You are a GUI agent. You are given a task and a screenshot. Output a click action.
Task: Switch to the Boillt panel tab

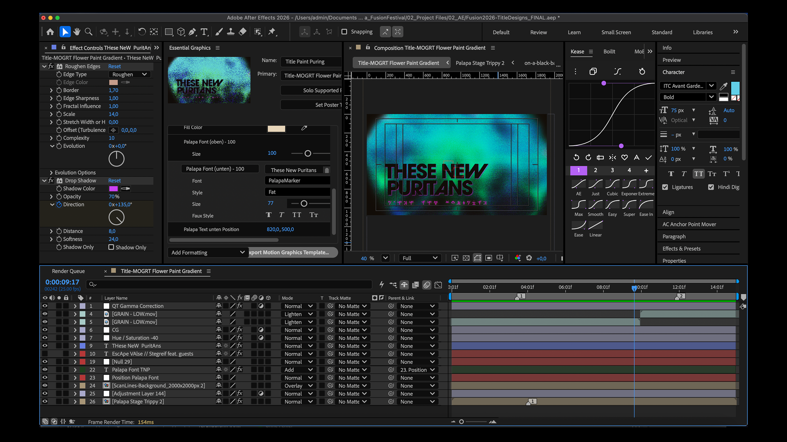609,52
